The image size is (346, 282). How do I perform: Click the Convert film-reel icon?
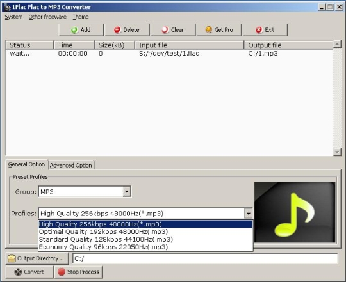point(18,272)
